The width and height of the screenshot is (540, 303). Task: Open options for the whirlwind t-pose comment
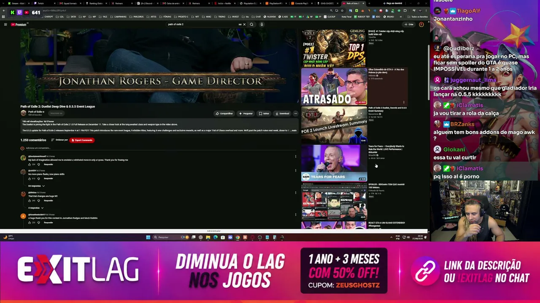tap(295, 157)
